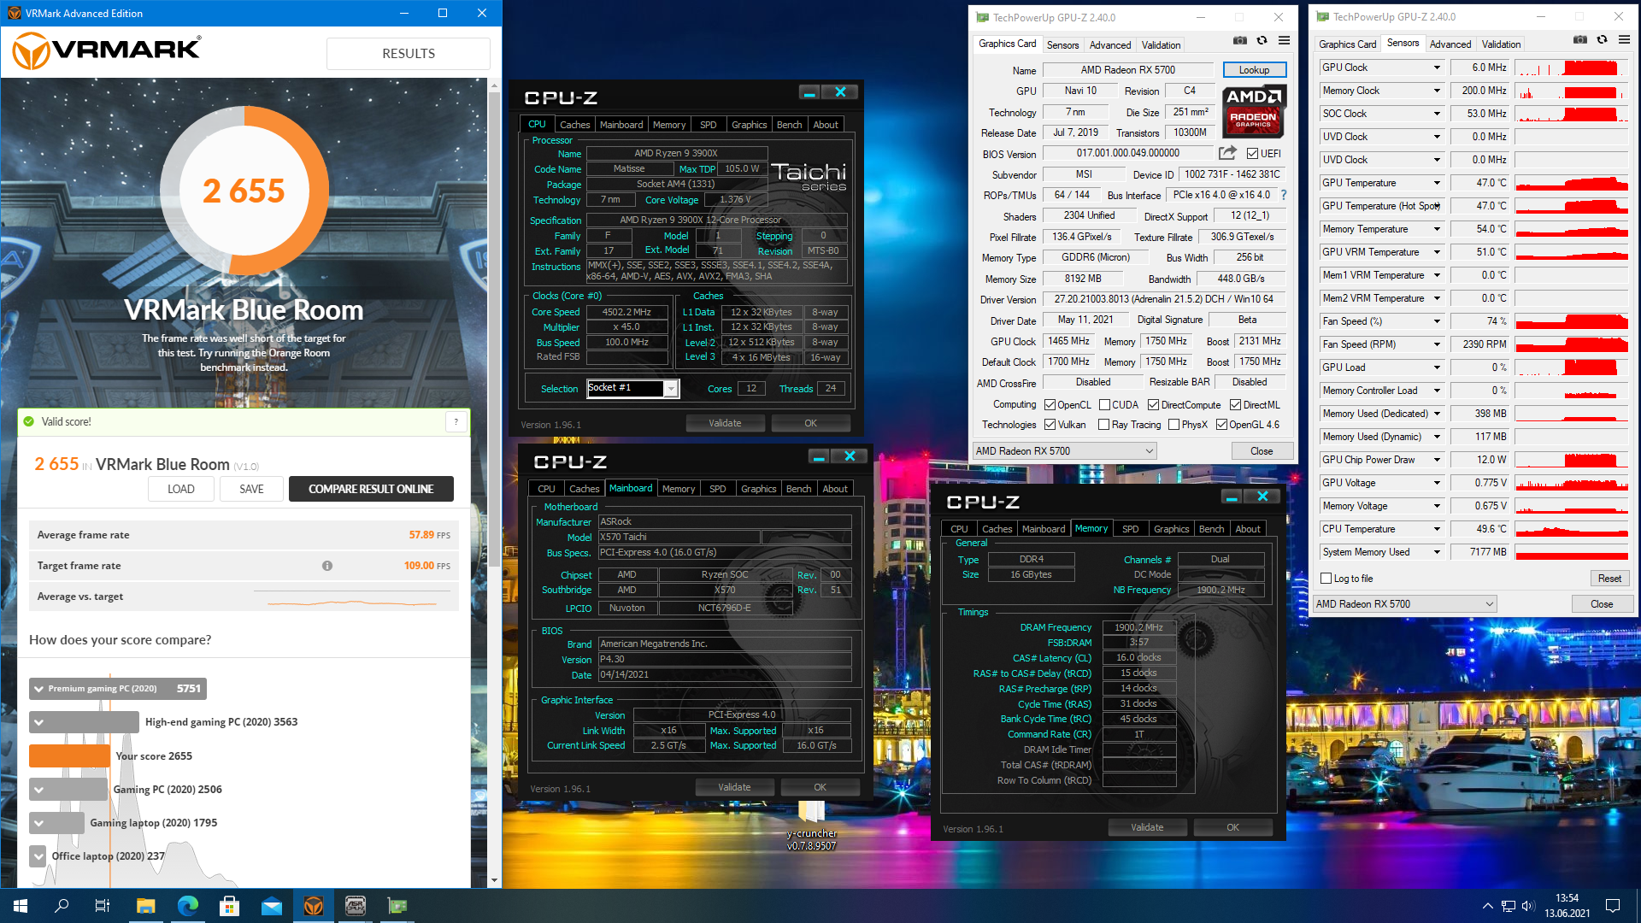Screen dimensions: 1641x923
Task: Click the LOAD button in VRMark
Action: coord(180,489)
